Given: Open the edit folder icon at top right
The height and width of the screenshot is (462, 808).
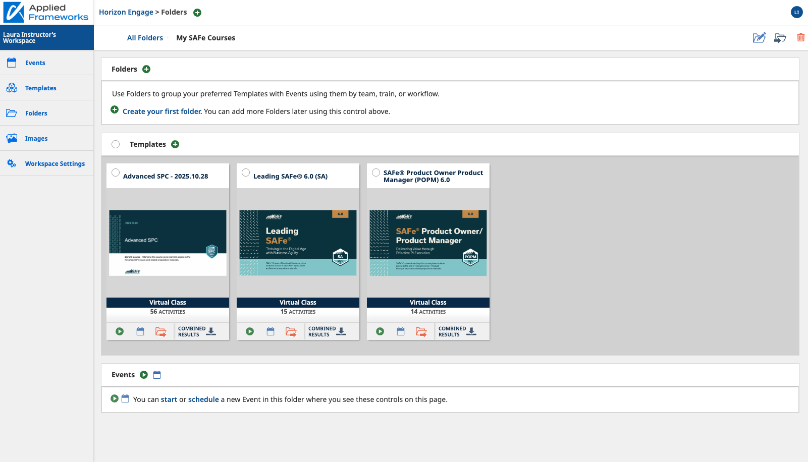Looking at the screenshot, I should (x=759, y=37).
